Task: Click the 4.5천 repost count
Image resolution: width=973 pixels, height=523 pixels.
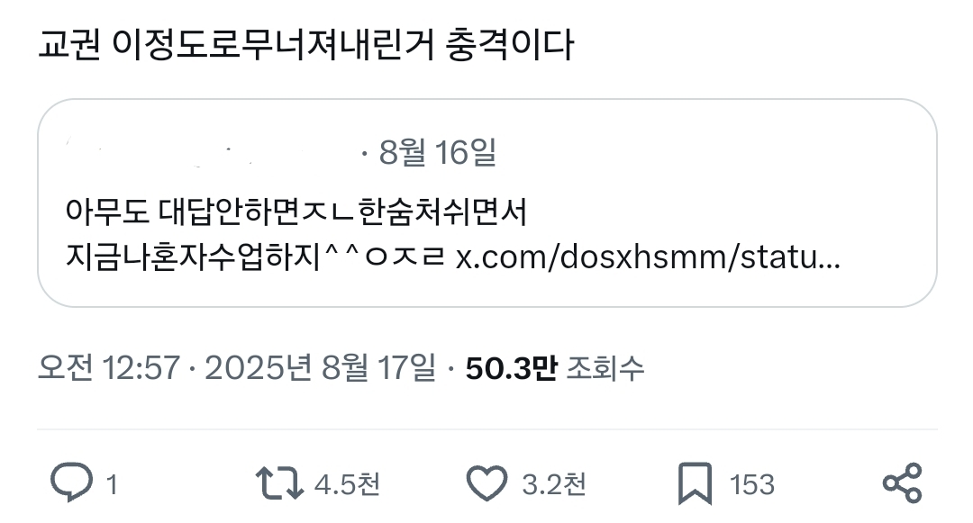Action: pyautogui.click(x=347, y=484)
